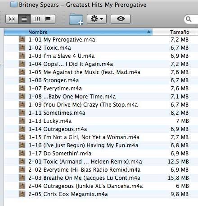Select file icon for 1-17 Do Somethin'
The height and width of the screenshot is (206, 198).
pyautogui.click(x=22, y=154)
